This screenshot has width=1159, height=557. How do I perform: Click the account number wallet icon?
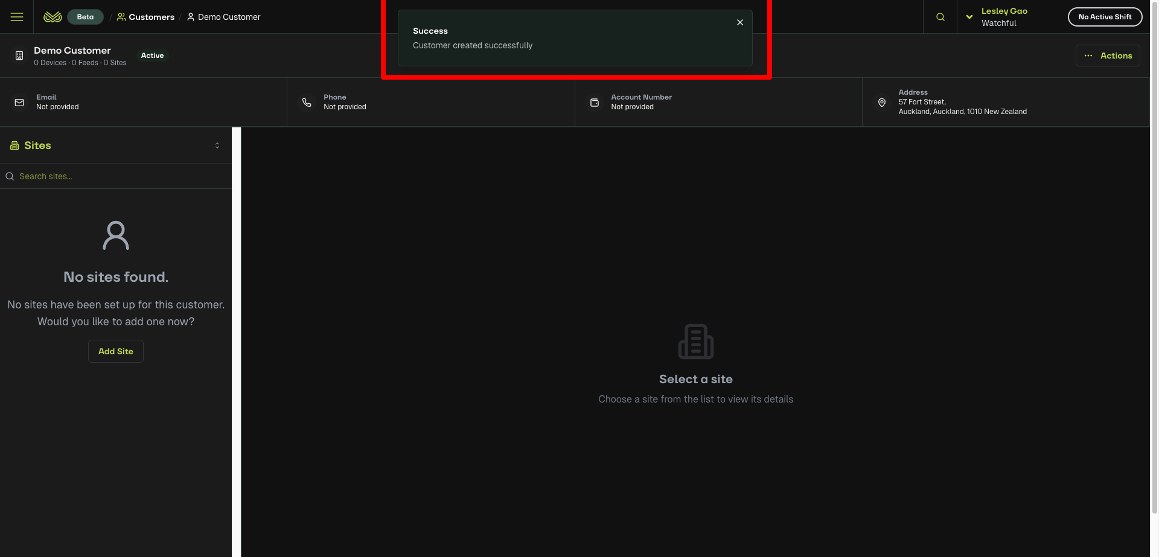[x=594, y=103]
